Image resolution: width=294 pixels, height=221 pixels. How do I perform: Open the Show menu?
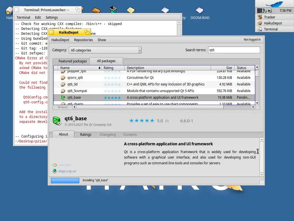102,40
